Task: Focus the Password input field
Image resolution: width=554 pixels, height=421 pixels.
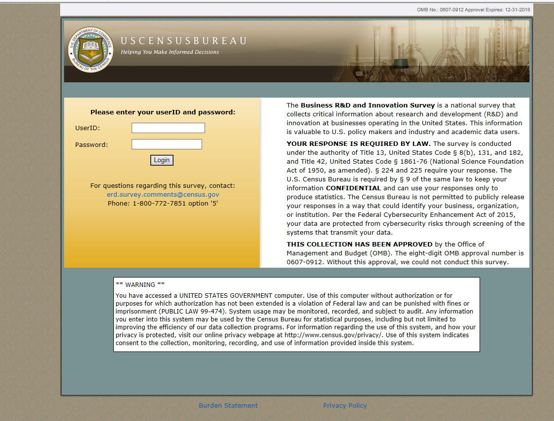Action: tap(167, 144)
